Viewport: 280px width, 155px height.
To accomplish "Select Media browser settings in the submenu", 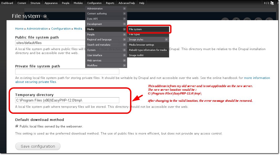I will 141,45.
